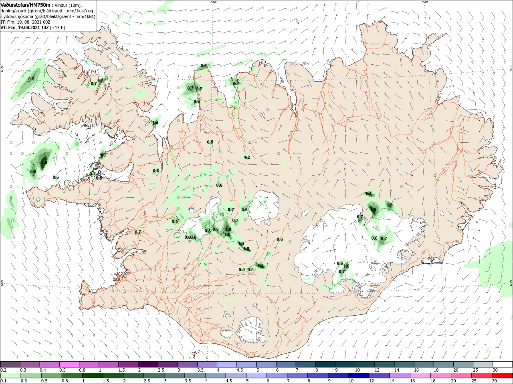Pick the upper legend swatch starting at 16
Screen dimensions: 513x384
tap(424, 364)
